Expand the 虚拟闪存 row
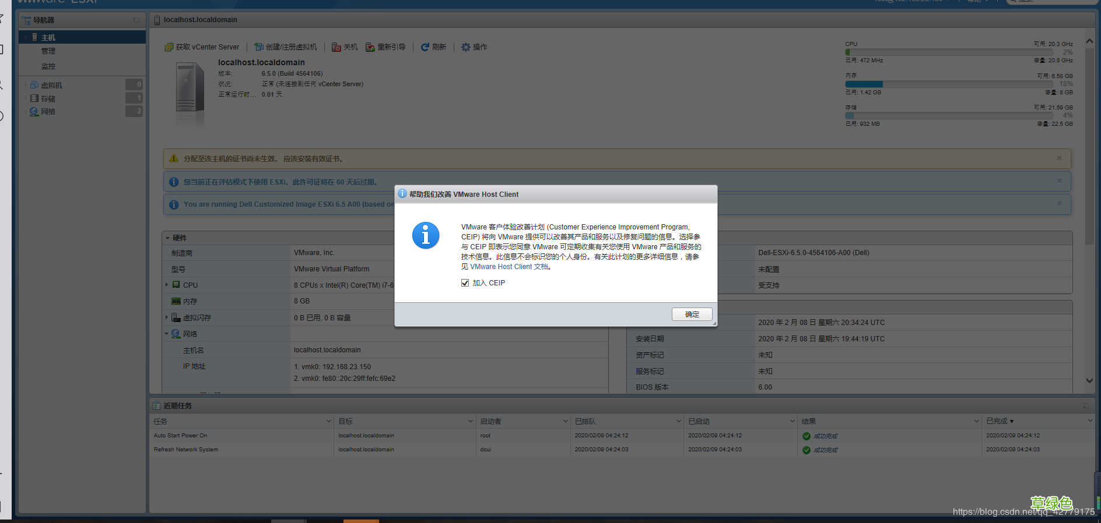The image size is (1101, 523). coord(167,317)
